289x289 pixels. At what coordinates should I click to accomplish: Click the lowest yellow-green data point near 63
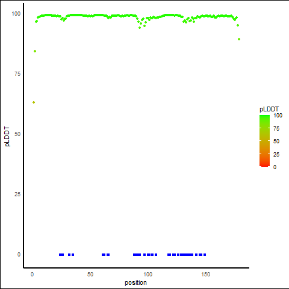click(x=34, y=102)
